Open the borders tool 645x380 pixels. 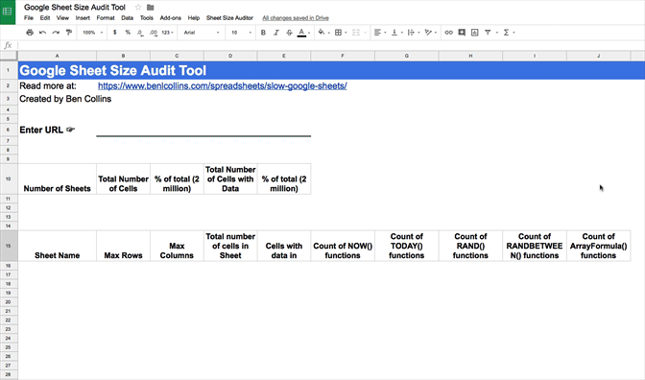click(338, 33)
